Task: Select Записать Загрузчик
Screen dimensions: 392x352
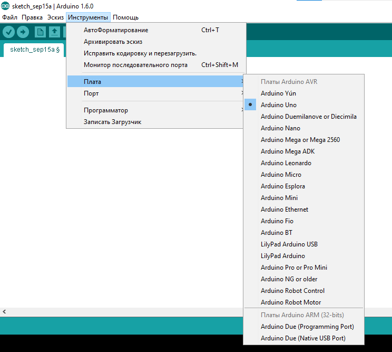Action: click(155, 122)
